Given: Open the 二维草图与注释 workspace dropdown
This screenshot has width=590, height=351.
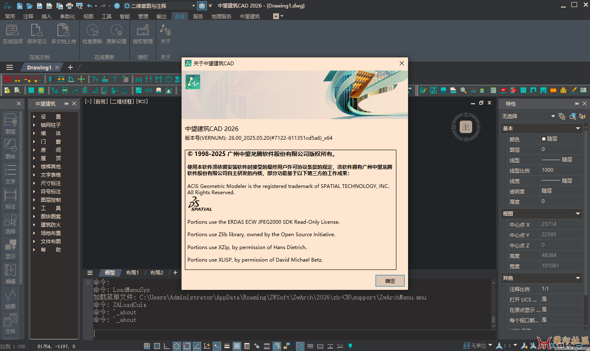Looking at the screenshot, I should tap(159, 6).
